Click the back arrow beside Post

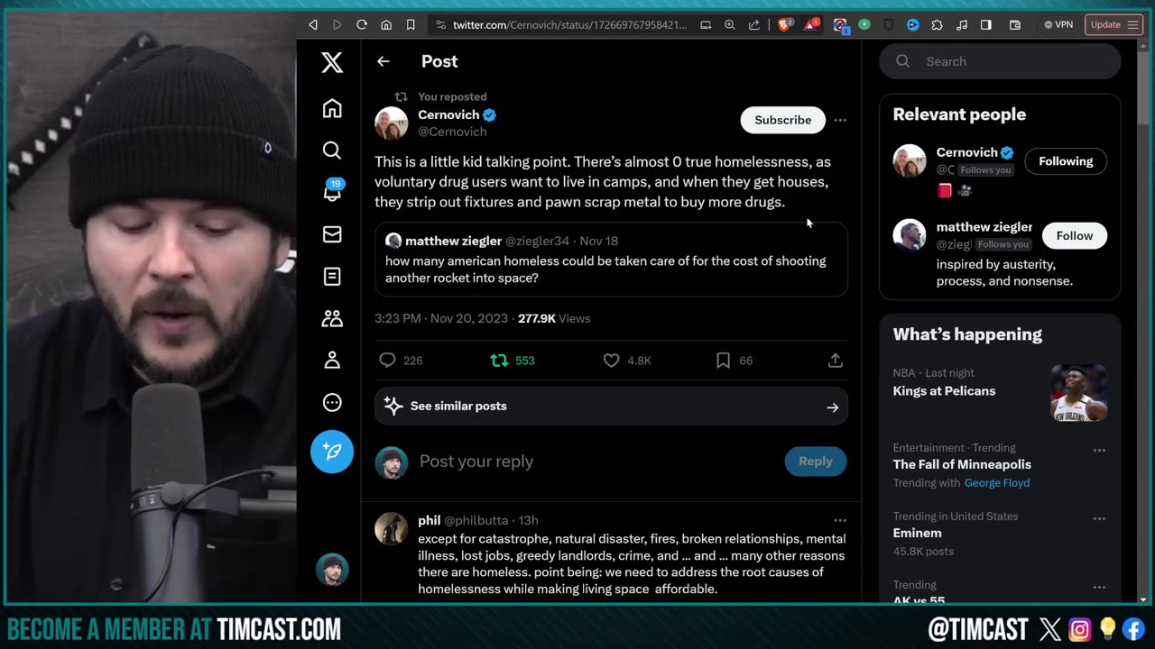[x=383, y=61]
